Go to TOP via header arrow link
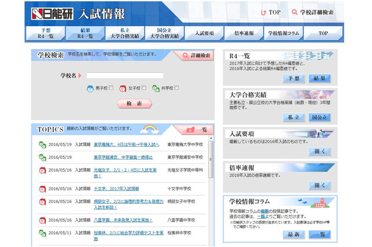 [x=271, y=12]
